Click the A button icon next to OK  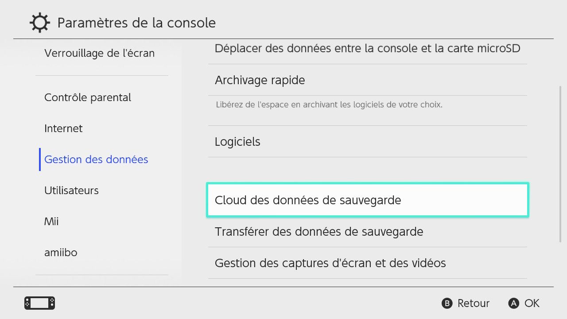point(514,303)
